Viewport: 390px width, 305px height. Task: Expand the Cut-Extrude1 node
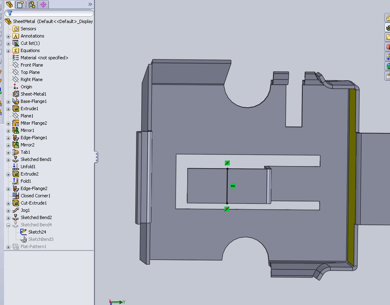pyautogui.click(x=8, y=203)
